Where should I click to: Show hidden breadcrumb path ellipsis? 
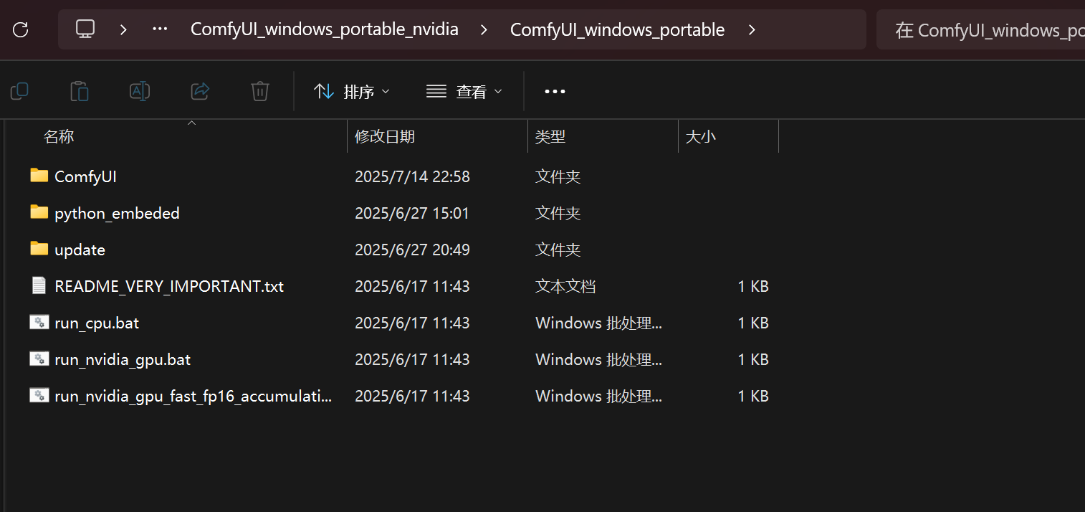pos(160,29)
